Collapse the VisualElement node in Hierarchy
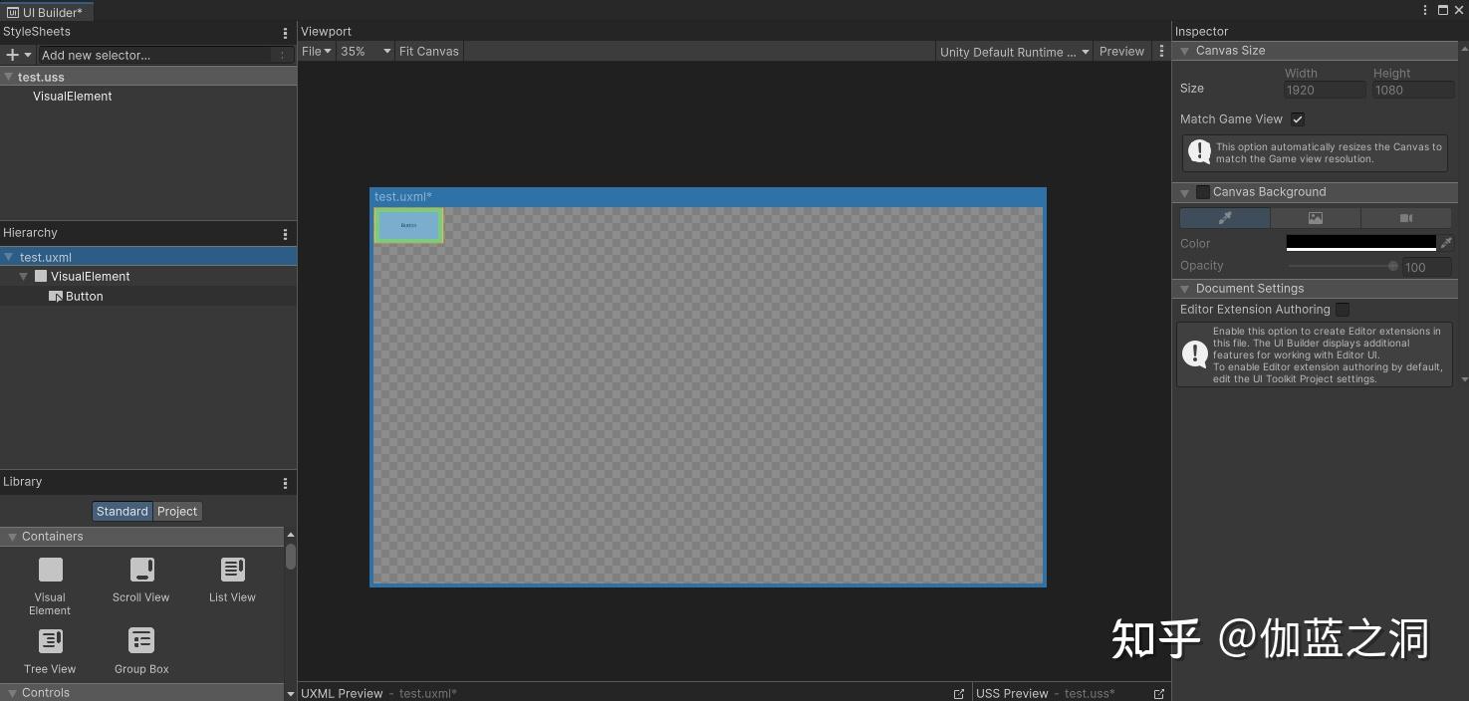The image size is (1469, 701). (23, 276)
